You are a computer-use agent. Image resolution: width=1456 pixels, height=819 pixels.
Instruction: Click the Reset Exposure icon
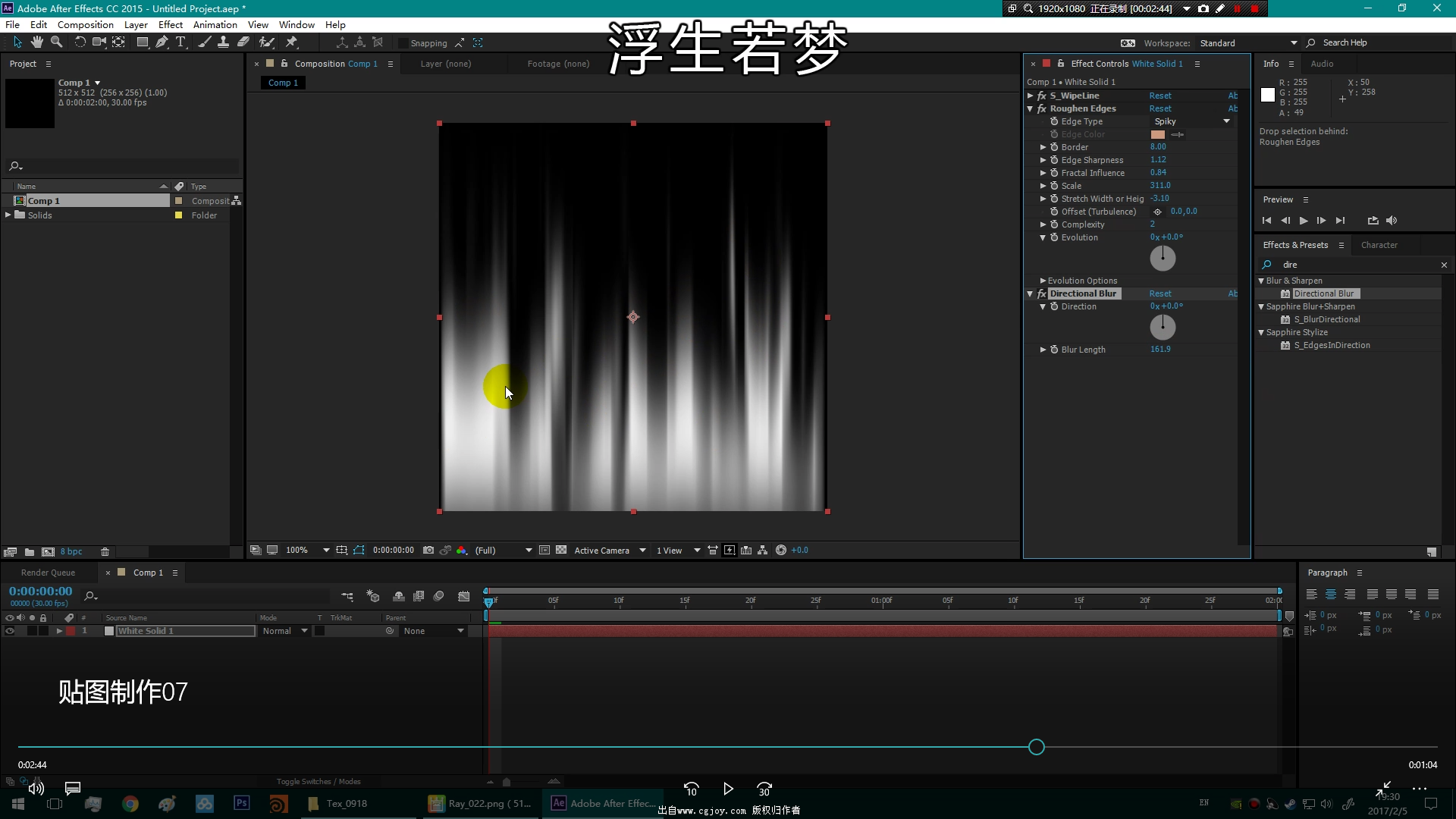[781, 551]
